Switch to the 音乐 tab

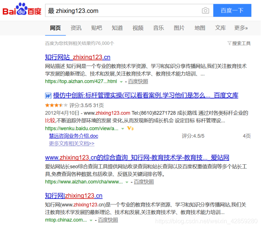(159, 28)
